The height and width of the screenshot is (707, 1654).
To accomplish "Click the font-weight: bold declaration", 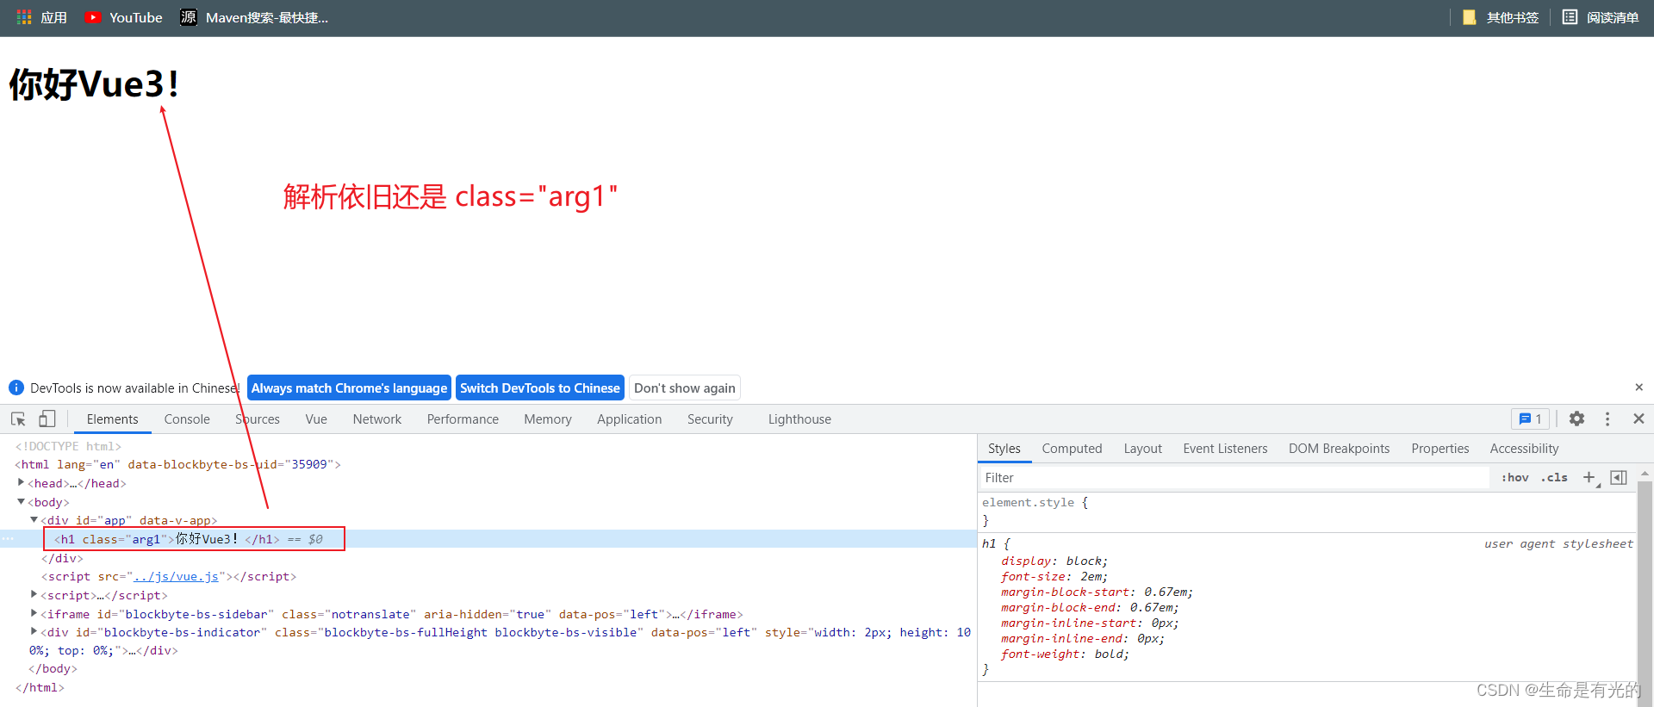I will 1065,654.
